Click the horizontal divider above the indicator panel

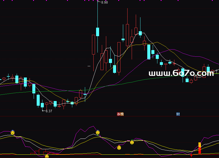point(109,116)
